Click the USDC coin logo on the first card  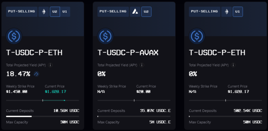[14, 36]
